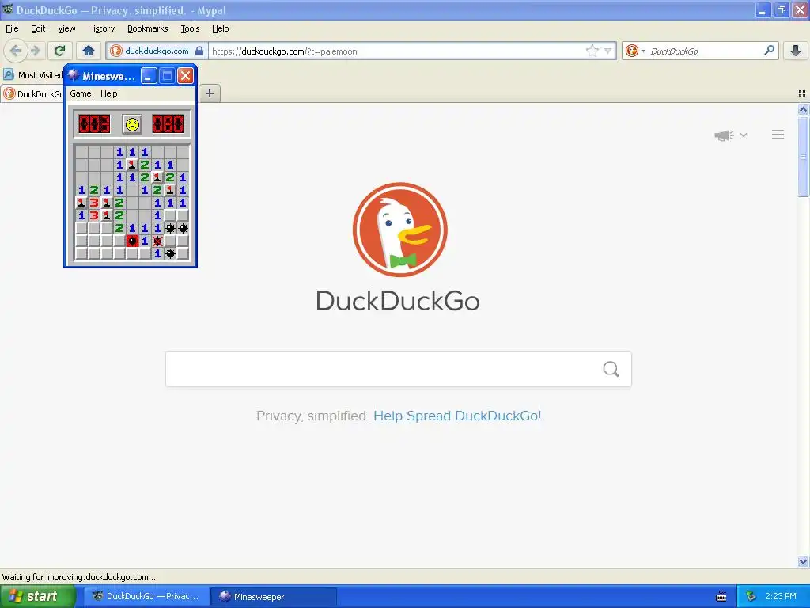This screenshot has width=810, height=608.
Task: Click the Minesweeper title bar mine icon
Action: coord(74,75)
